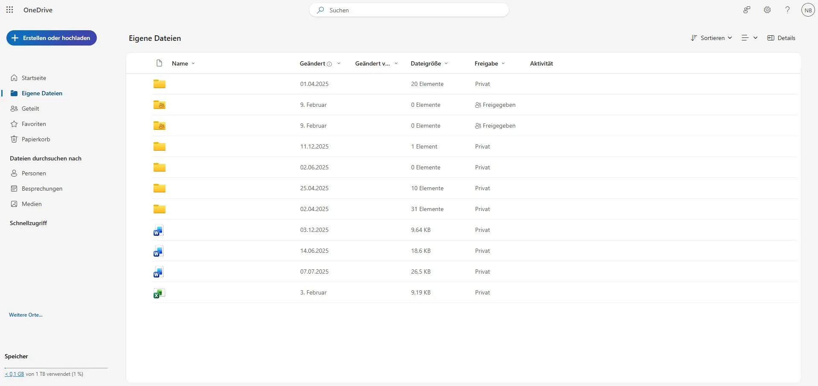Open Weitere Orte link
818x386 pixels.
(x=25, y=315)
